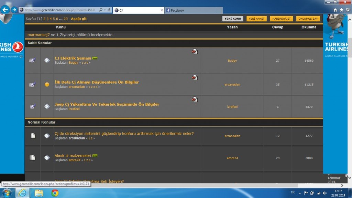Click the YENİ ANKET button

(x=256, y=19)
